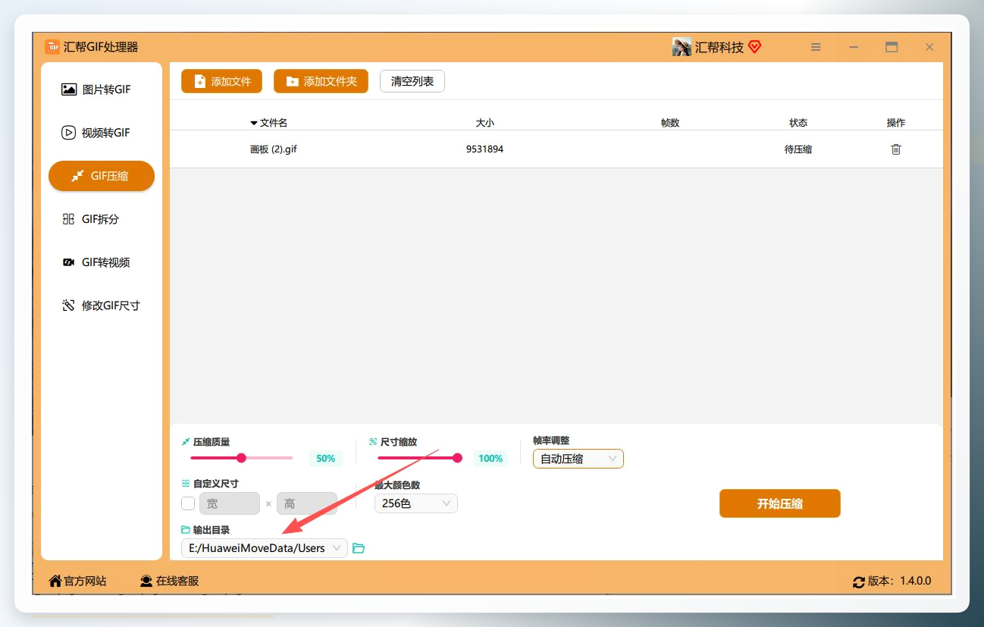The image size is (984, 627).
Task: Click the 50% compression quality value
Action: 325,459
